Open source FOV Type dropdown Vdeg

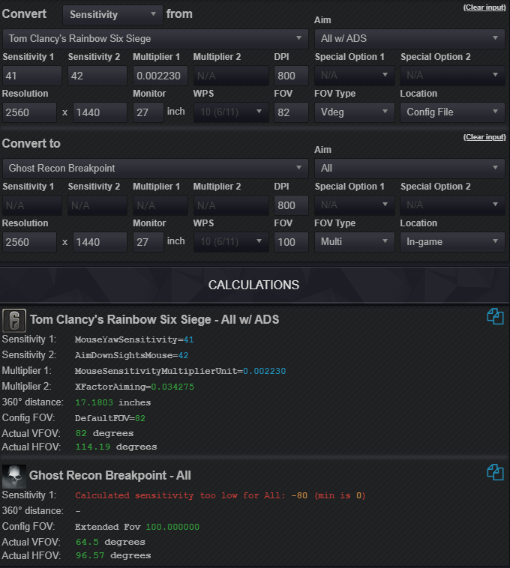click(x=354, y=112)
